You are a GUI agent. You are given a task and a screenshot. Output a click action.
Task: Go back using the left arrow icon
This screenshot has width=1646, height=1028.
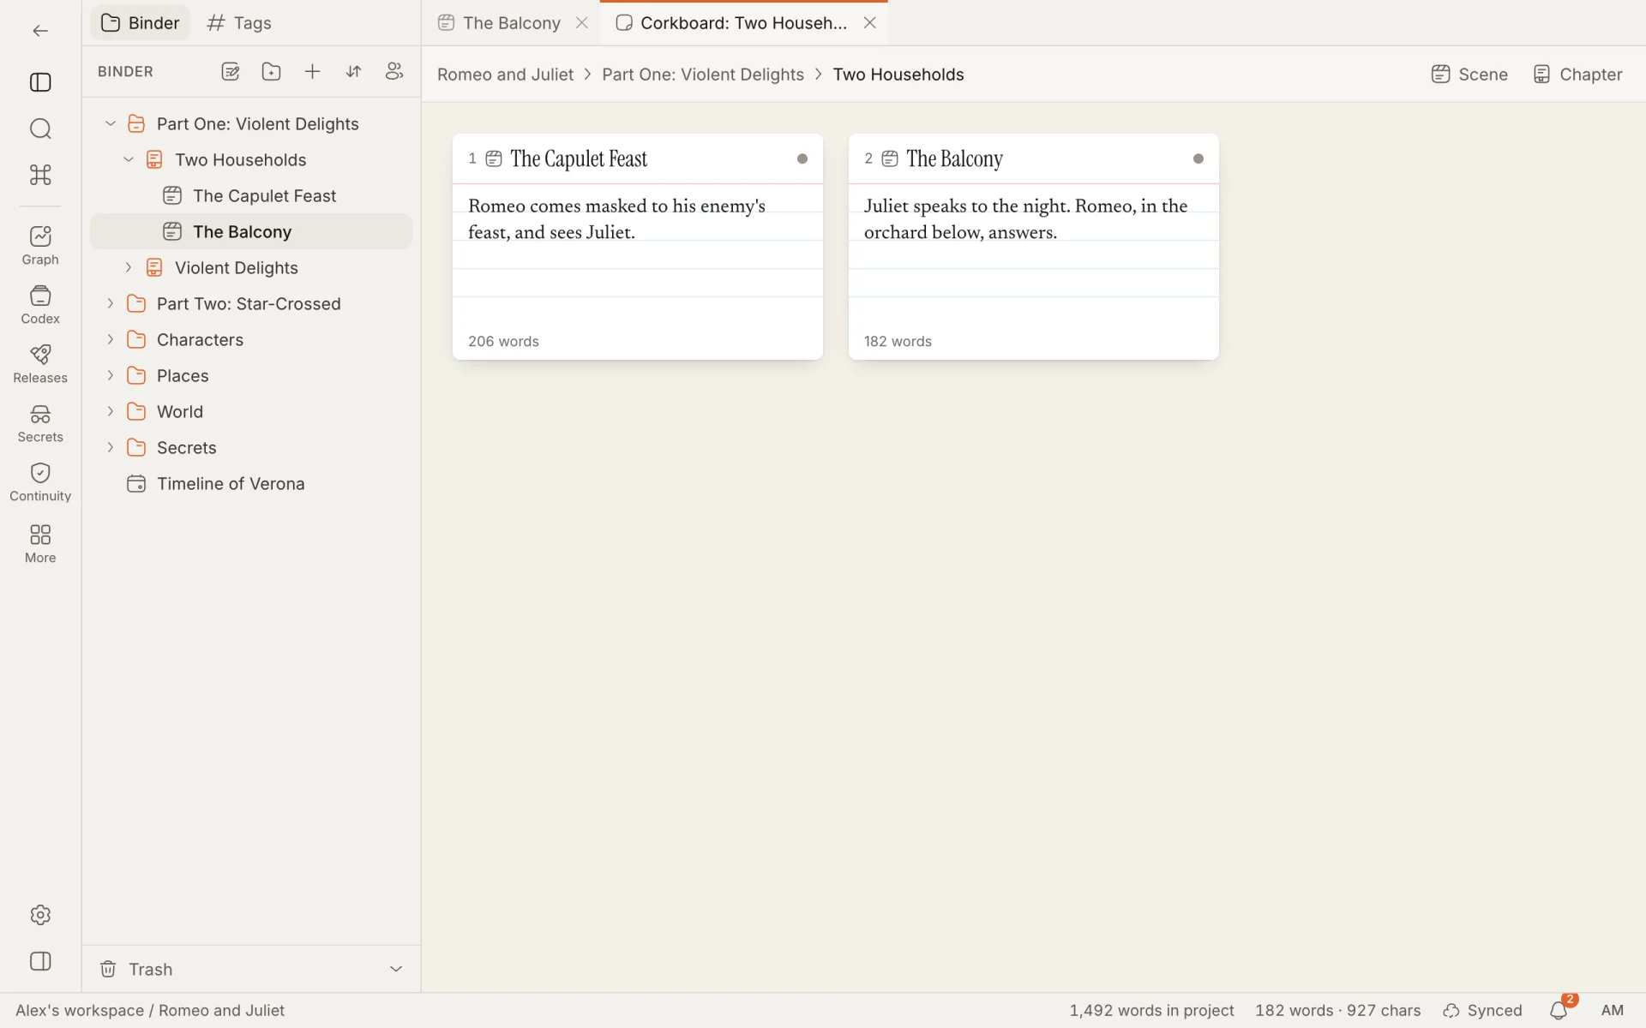(x=40, y=31)
